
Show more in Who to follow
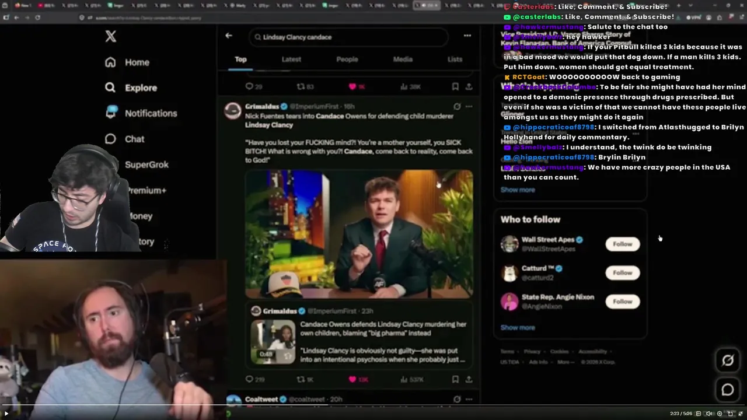(518, 327)
